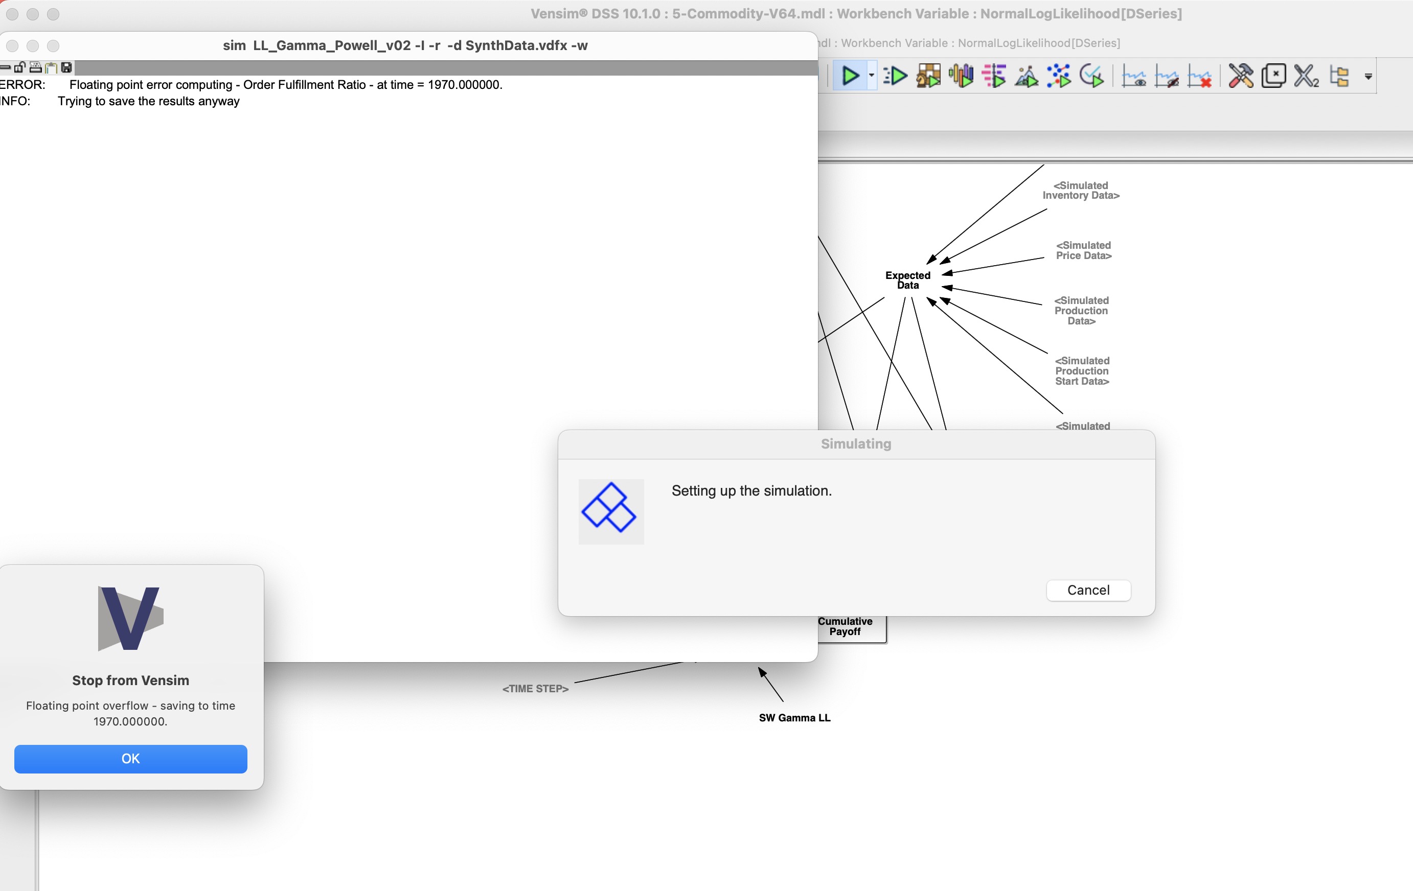Image resolution: width=1413 pixels, height=891 pixels.
Task: Open hammer and screwdriver tools icon
Action: coord(1241,76)
